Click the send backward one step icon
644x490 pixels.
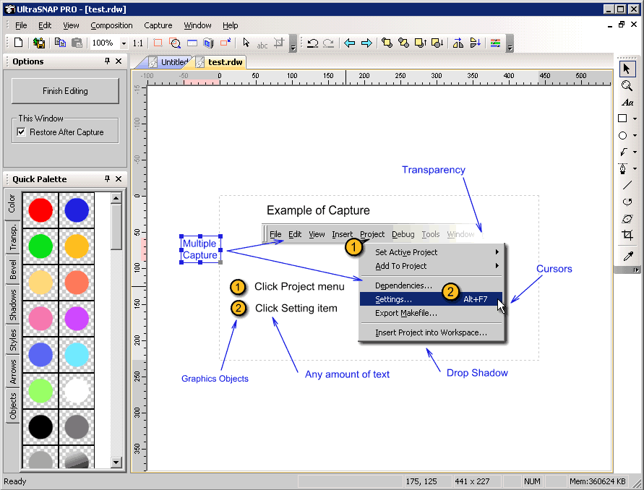pos(437,43)
